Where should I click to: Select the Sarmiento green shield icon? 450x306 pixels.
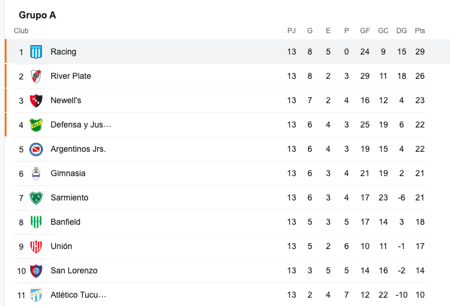36,198
